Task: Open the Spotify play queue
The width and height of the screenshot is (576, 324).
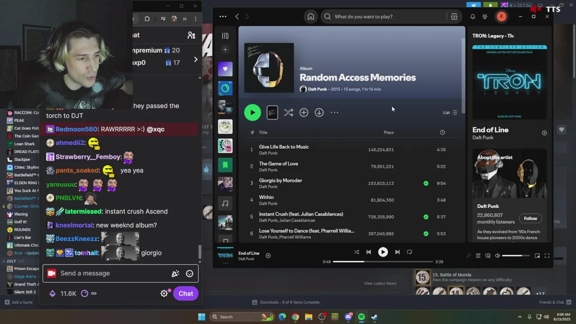Action: [478, 256]
